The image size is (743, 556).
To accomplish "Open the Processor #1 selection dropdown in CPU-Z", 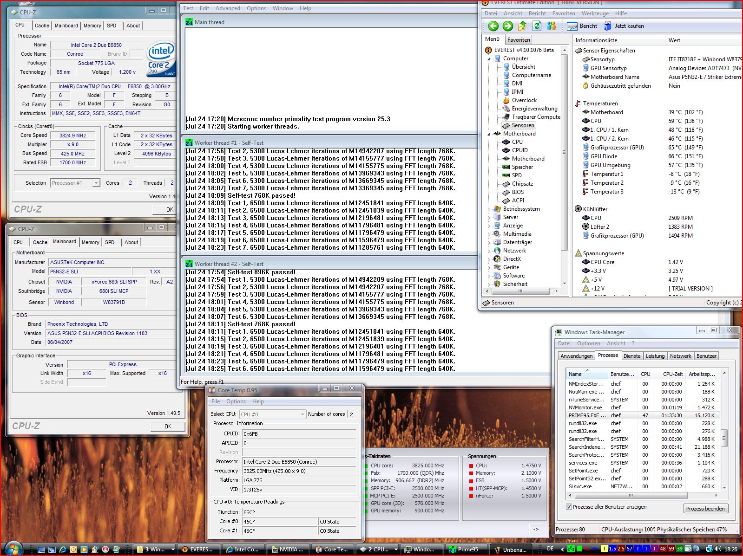I will coord(75,183).
